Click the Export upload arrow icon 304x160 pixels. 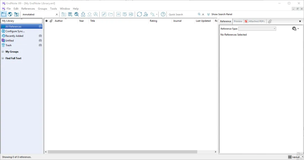tap(90, 14)
